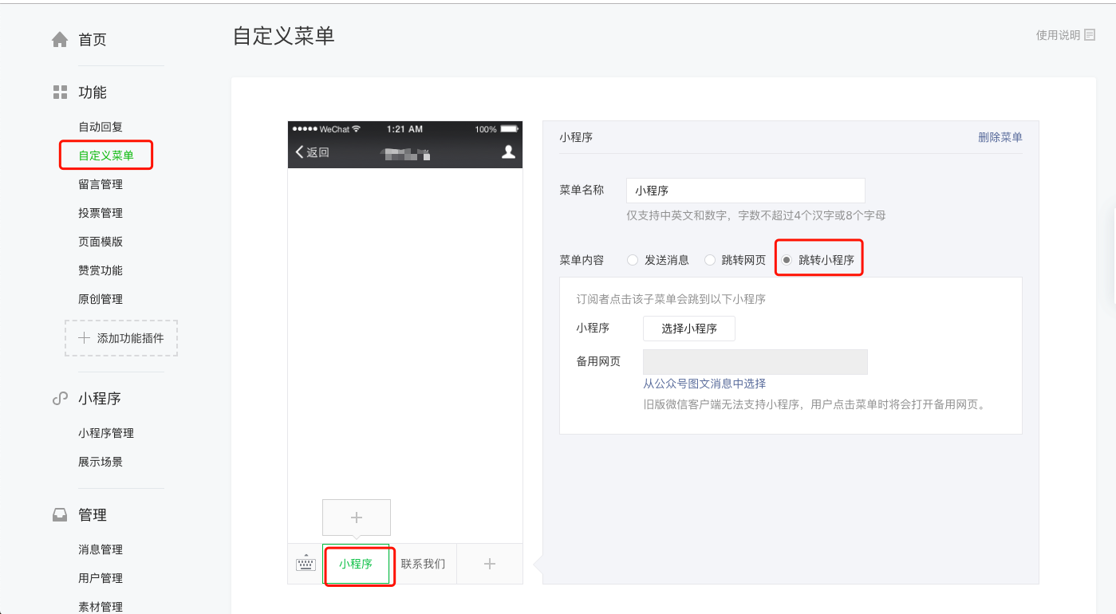1116x614 pixels.
Task: Open 自定义菜单 in the sidebar
Action: 105,155
